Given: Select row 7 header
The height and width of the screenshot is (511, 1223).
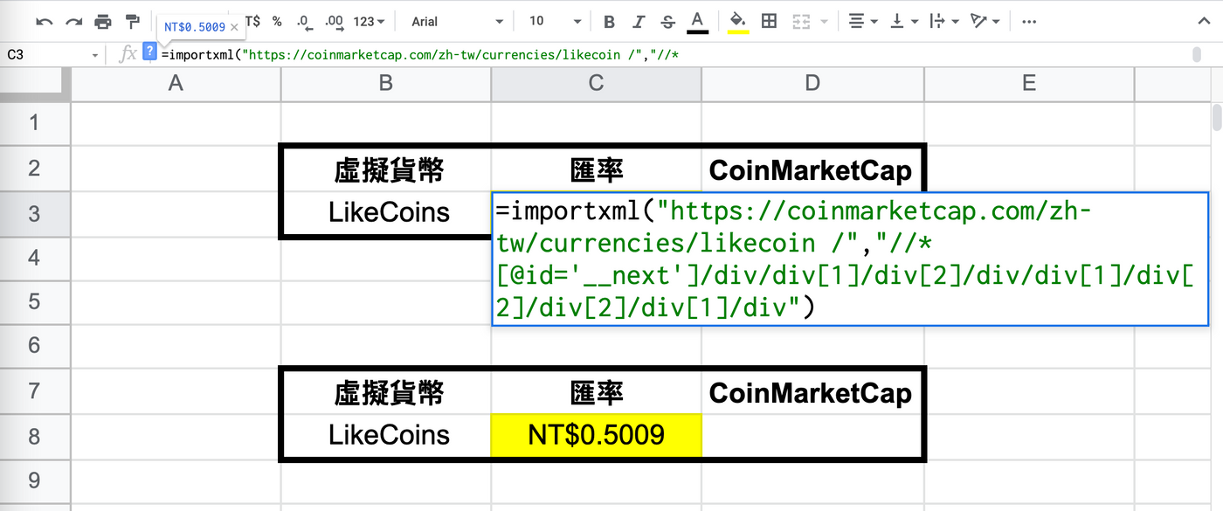Looking at the screenshot, I should click(35, 390).
